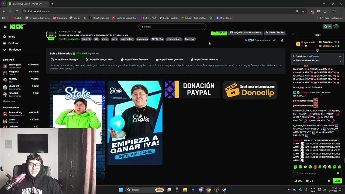Select the Spanish tag
This screenshot has height=194, width=345.
coord(86,39)
